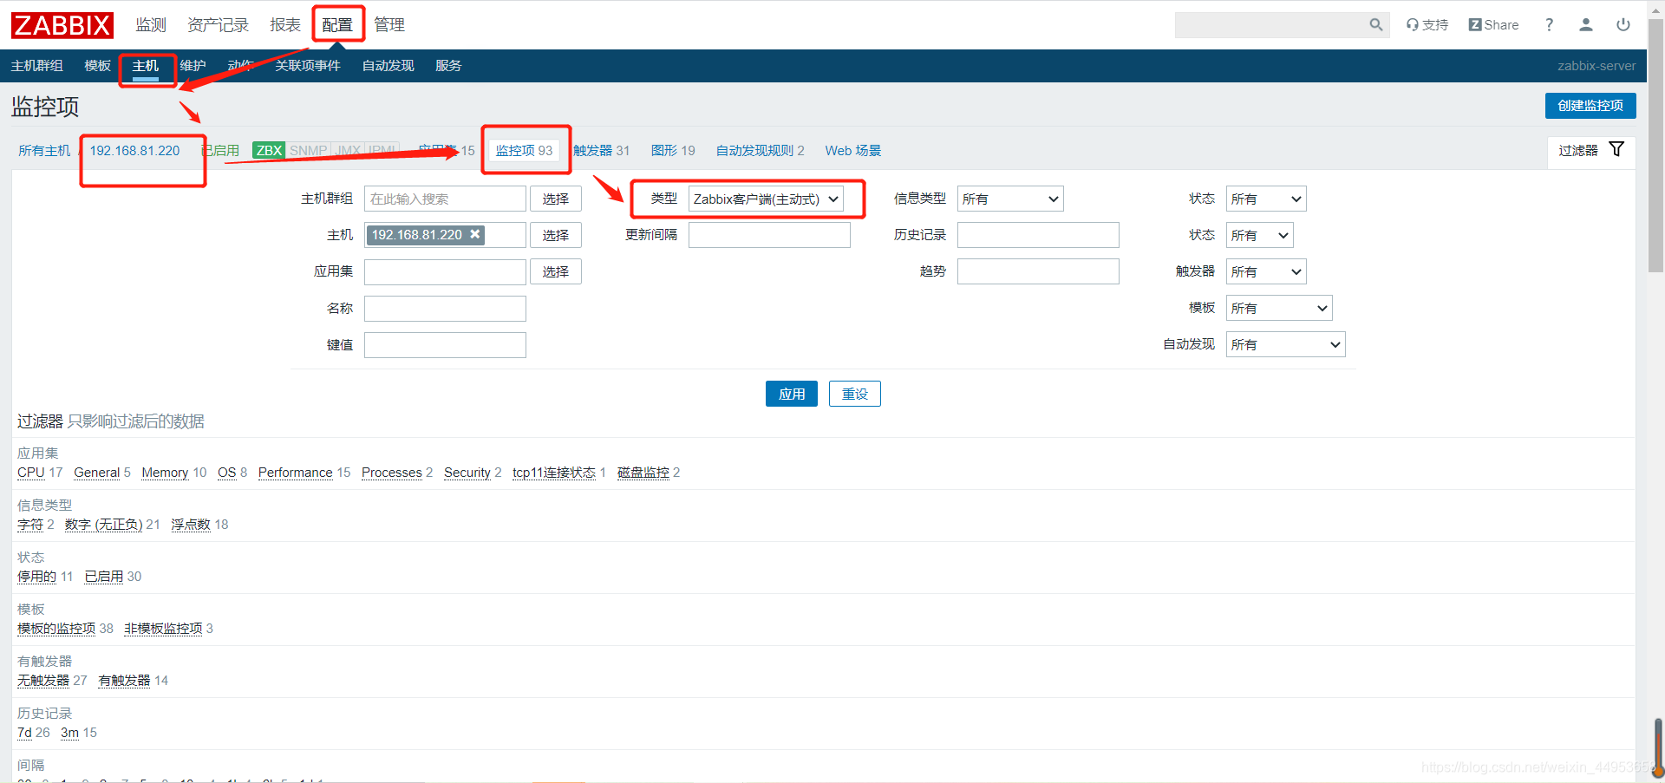This screenshot has height=783, width=1665.
Task: Go to the 模板 submenu
Action: tap(98, 66)
